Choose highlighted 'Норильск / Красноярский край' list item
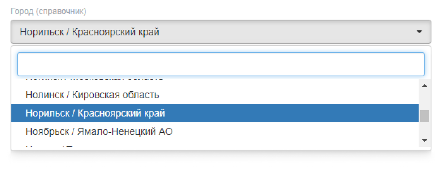This screenshot has height=169, width=442. (95, 113)
